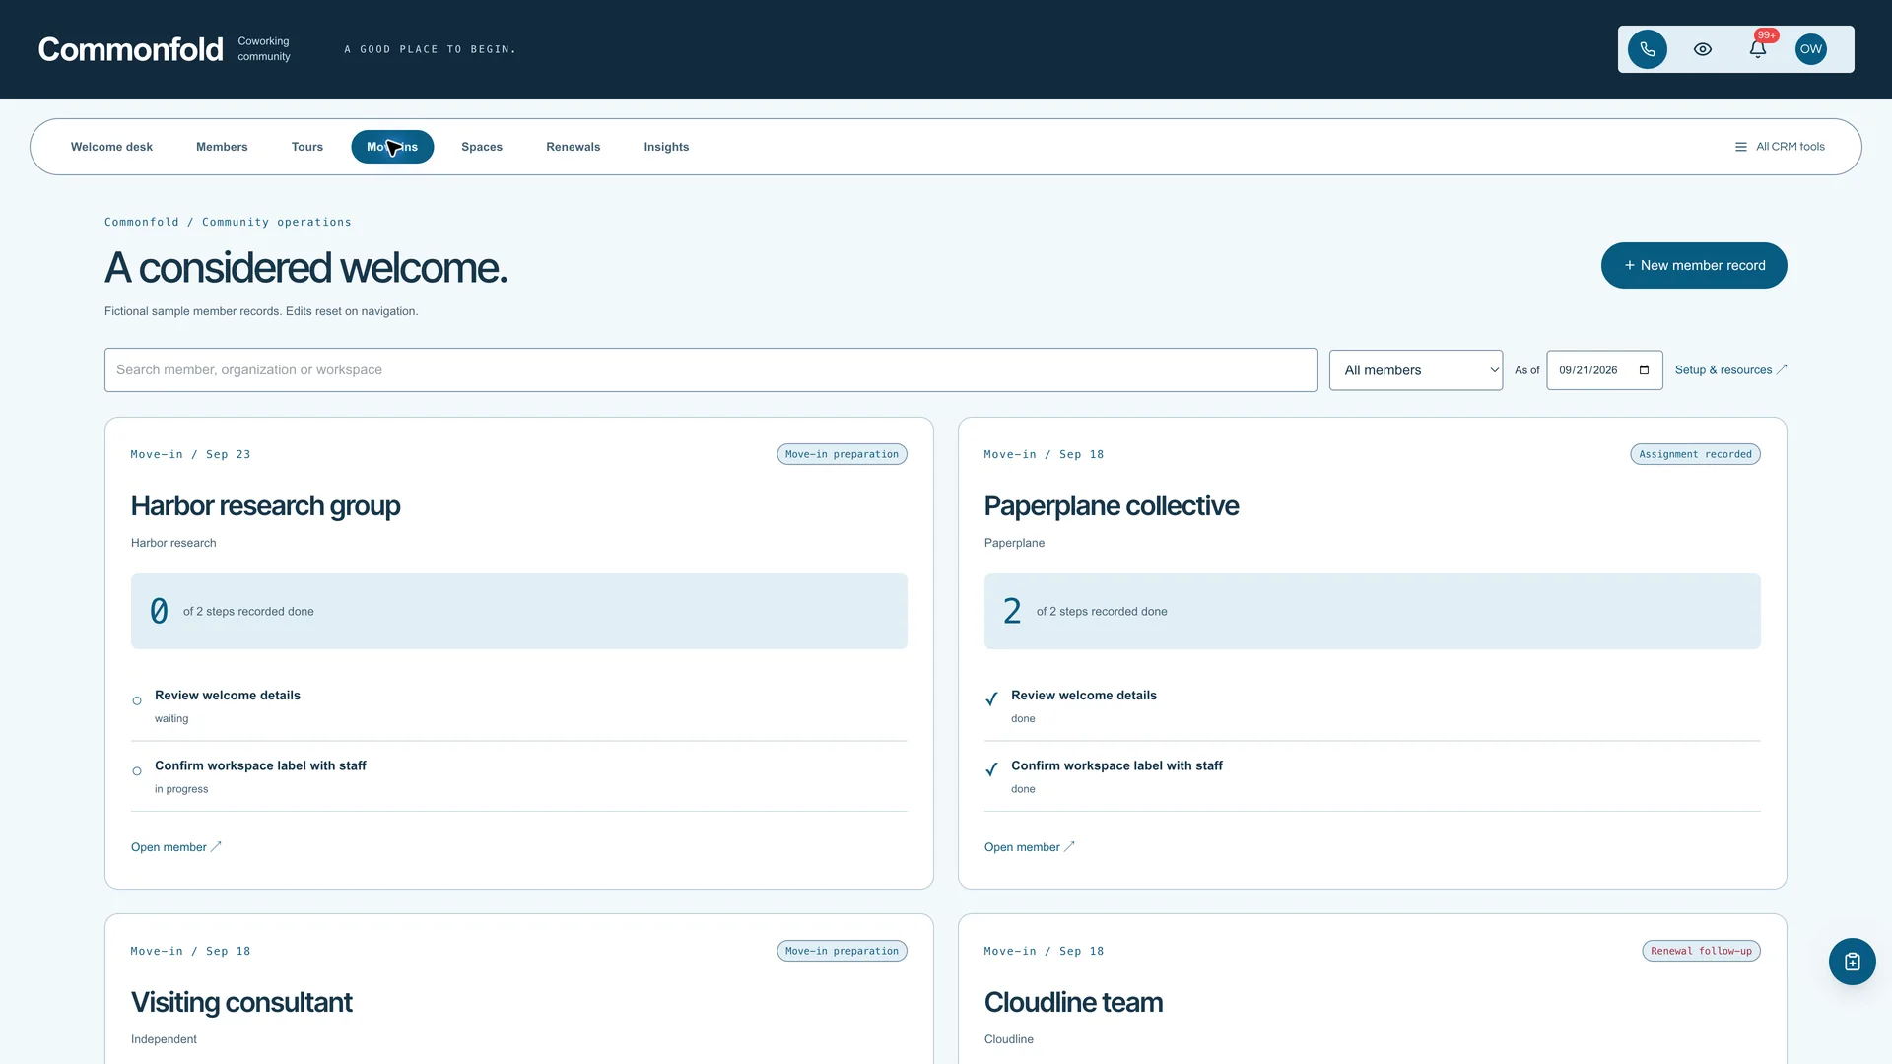Switch to the Renewals tab

(x=573, y=147)
